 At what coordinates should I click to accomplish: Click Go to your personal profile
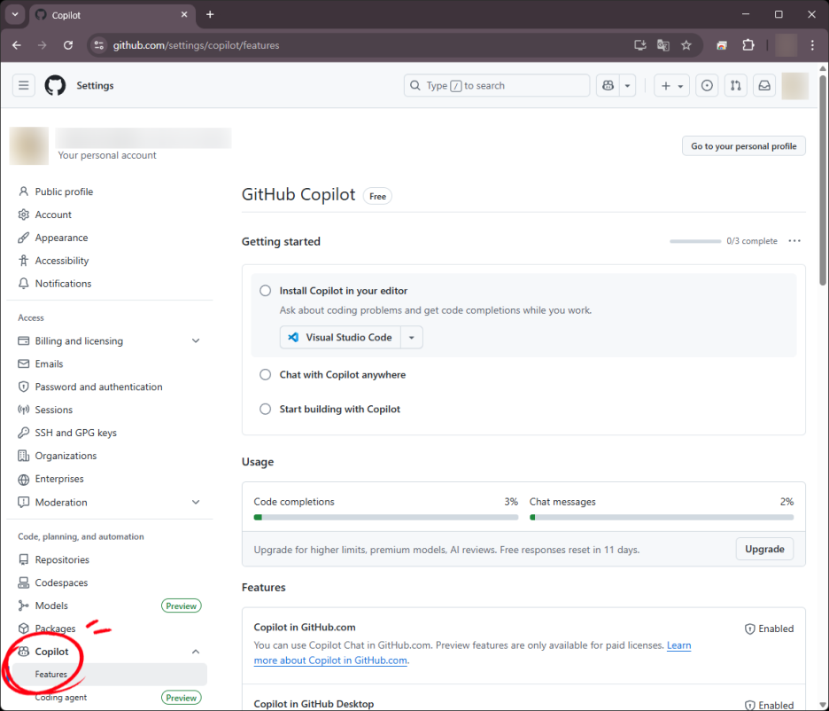(744, 146)
